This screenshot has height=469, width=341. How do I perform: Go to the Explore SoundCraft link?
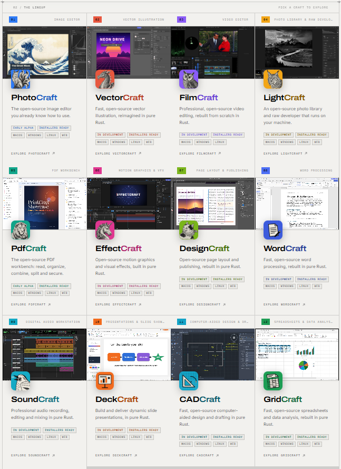pyautogui.click(x=33, y=455)
